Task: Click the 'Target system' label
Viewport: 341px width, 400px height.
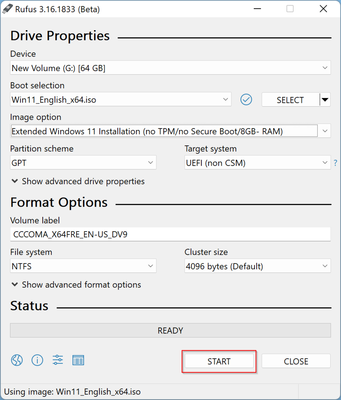Action: pyautogui.click(x=211, y=149)
